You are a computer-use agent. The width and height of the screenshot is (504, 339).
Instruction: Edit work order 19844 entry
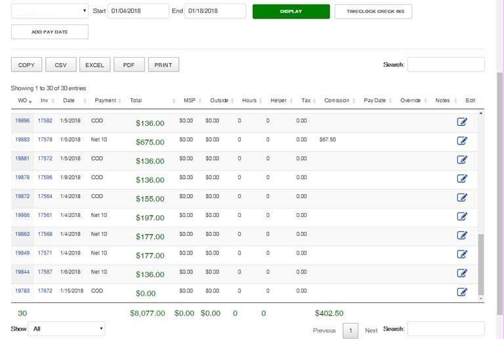(462, 273)
